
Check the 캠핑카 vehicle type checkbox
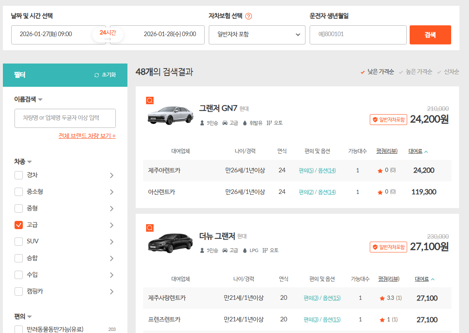point(19,291)
